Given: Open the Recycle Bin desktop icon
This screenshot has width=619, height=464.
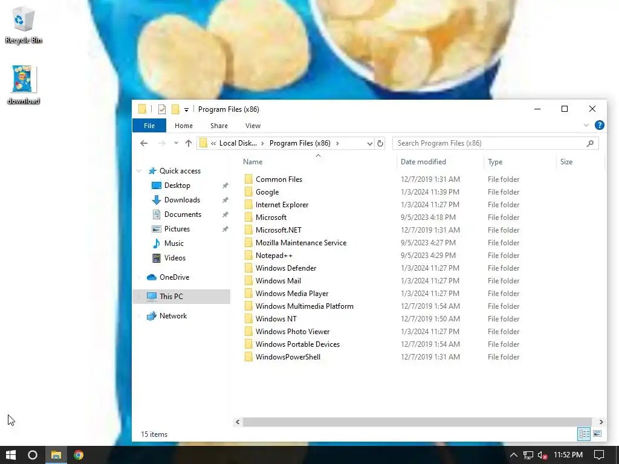Looking at the screenshot, I should click(x=24, y=24).
